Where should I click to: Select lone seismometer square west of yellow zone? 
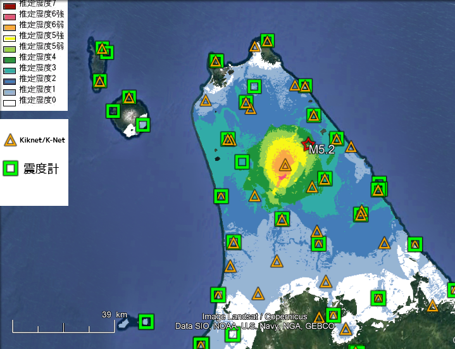point(242,162)
